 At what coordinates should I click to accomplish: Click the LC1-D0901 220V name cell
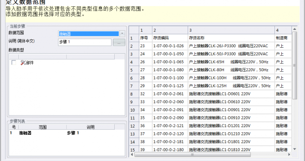[x=232, y=109]
